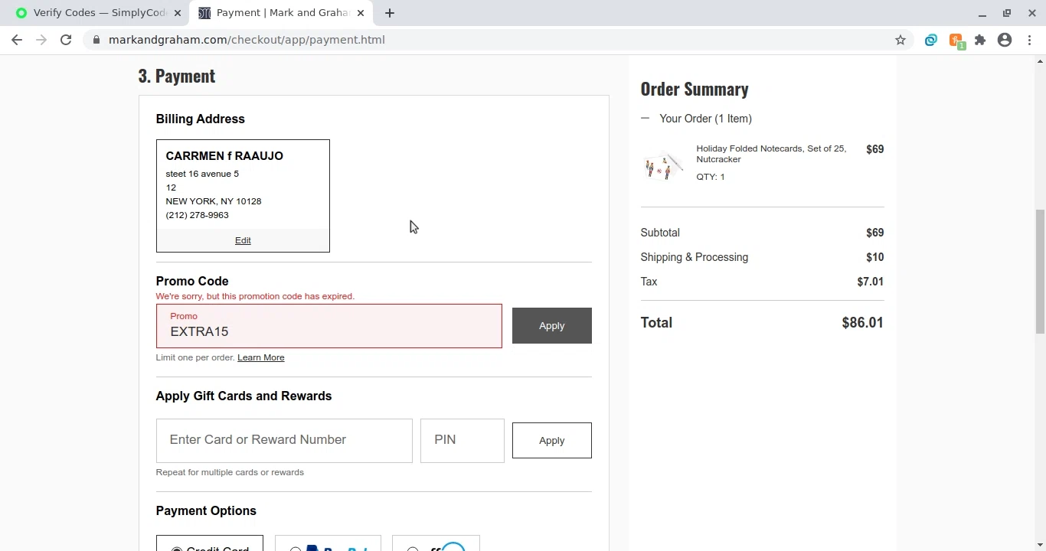1046x551 pixels.
Task: Open Chrome's three-dot menu
Action: pos(1031,40)
